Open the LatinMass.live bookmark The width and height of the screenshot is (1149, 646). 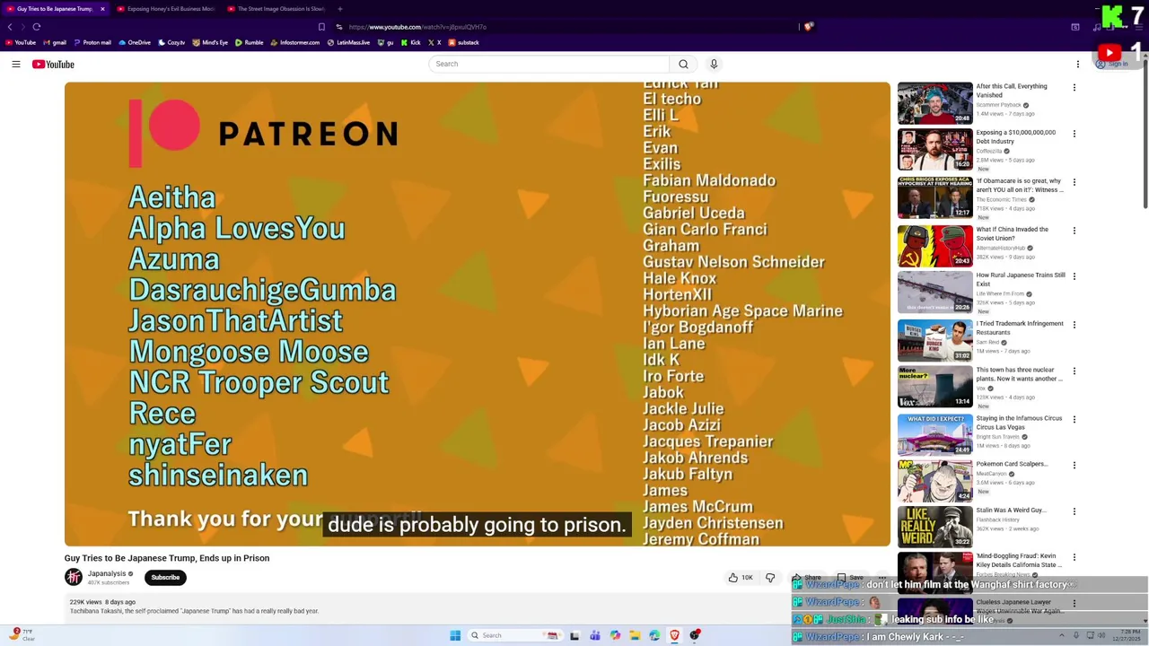point(348,42)
